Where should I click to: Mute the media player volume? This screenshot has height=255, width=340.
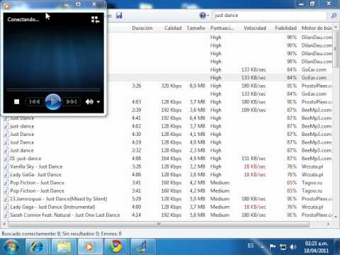tap(89, 102)
